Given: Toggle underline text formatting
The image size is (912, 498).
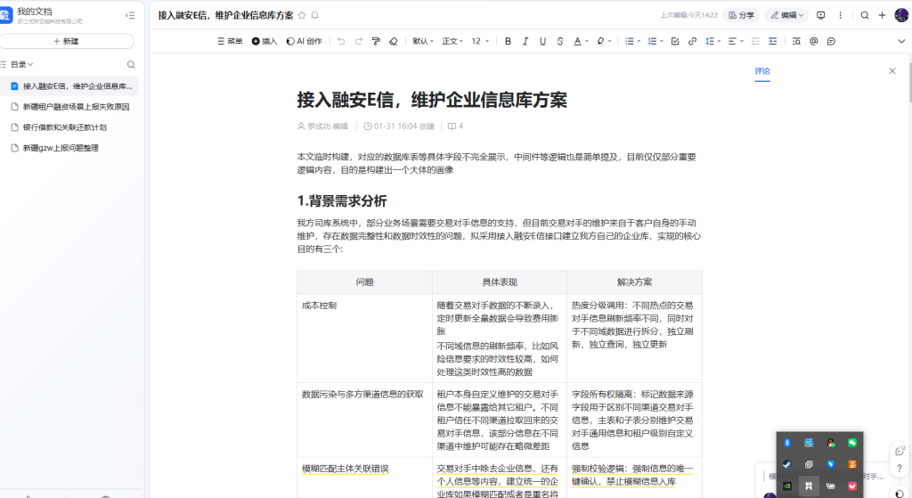Looking at the screenshot, I should click(541, 41).
